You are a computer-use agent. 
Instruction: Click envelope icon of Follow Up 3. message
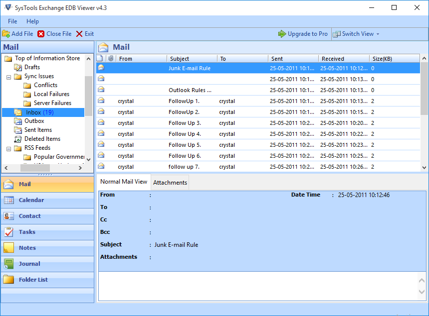[101, 122]
